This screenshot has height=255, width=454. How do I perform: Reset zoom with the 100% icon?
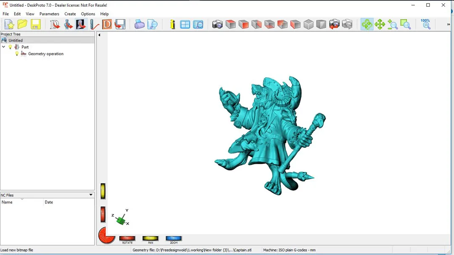click(426, 24)
